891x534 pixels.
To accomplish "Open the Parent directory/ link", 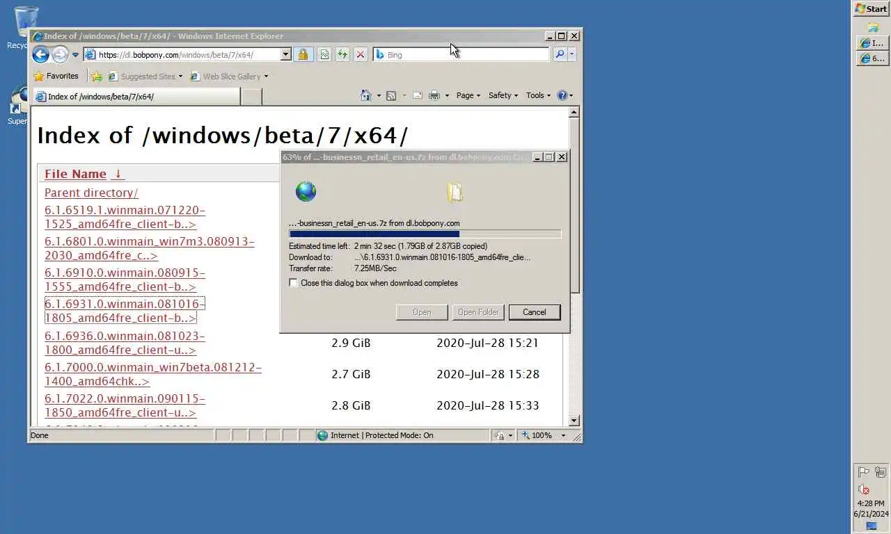I will pos(91,193).
